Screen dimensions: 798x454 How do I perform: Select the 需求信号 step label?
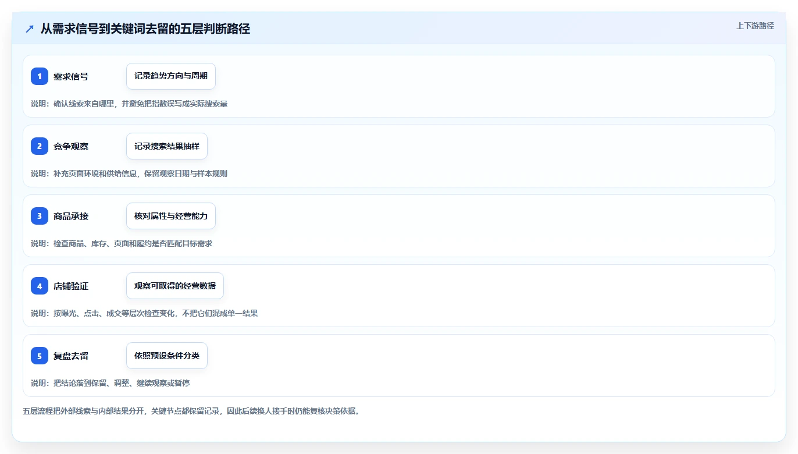tap(71, 77)
